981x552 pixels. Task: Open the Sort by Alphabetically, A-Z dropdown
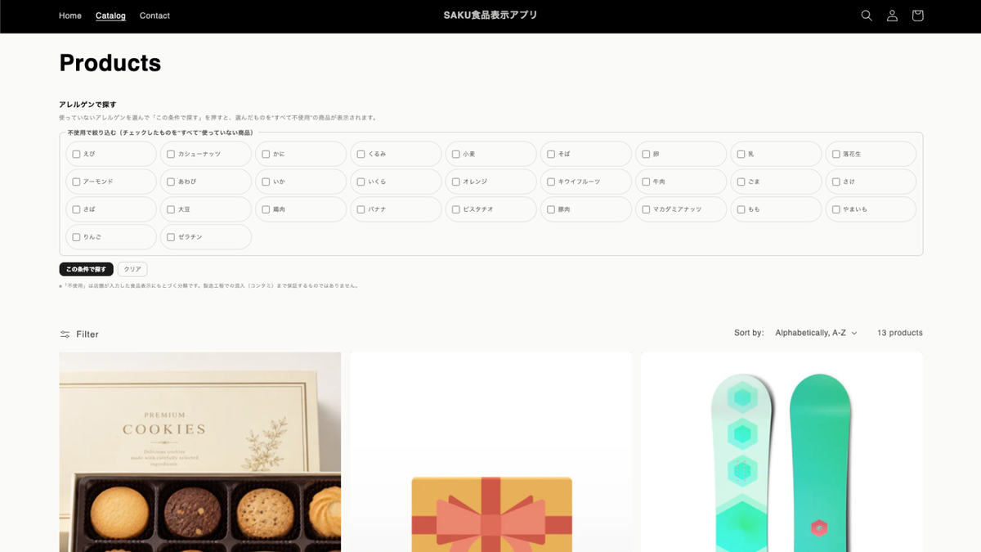tap(816, 333)
